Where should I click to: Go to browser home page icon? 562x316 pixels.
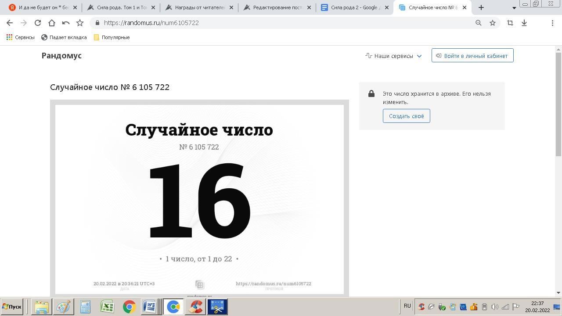[x=52, y=23]
